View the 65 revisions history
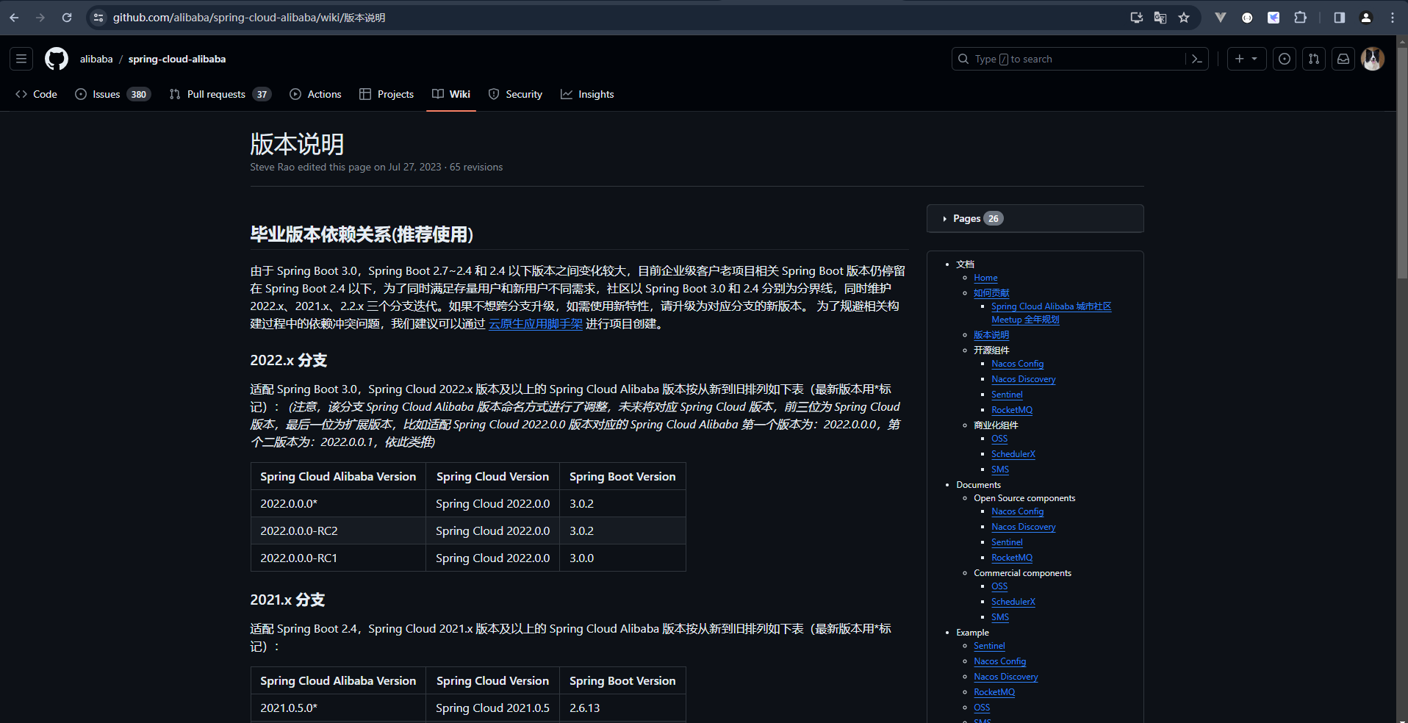 pos(476,167)
